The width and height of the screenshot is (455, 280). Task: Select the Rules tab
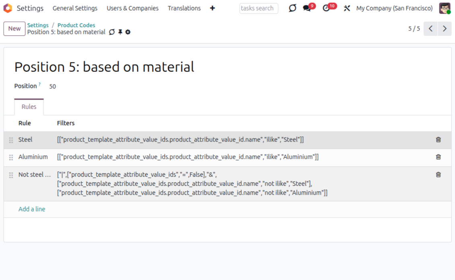point(29,107)
